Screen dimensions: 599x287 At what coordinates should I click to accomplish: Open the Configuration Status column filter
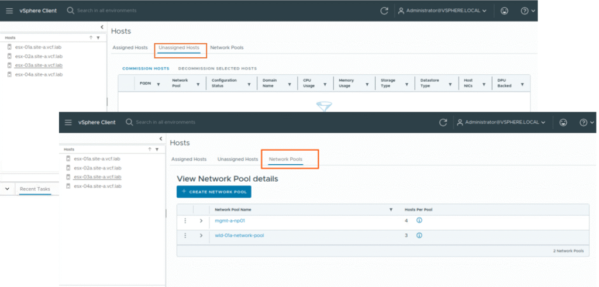point(249,85)
